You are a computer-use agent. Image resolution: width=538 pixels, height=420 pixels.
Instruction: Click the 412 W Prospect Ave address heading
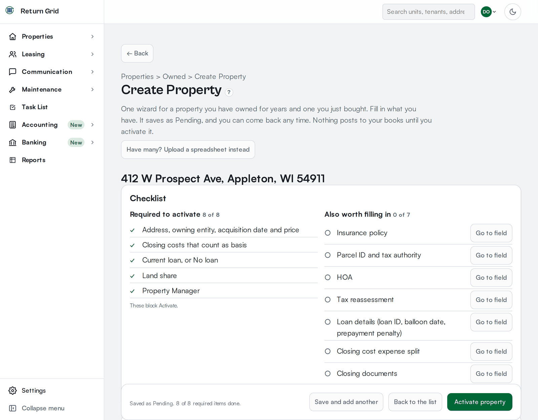tap(223, 178)
